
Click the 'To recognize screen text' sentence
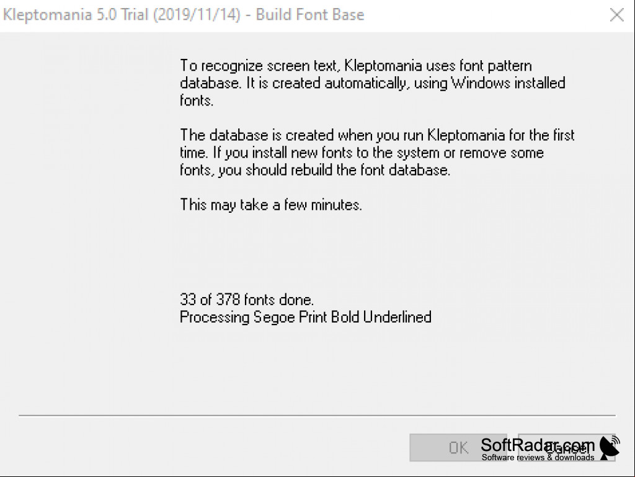355,66
